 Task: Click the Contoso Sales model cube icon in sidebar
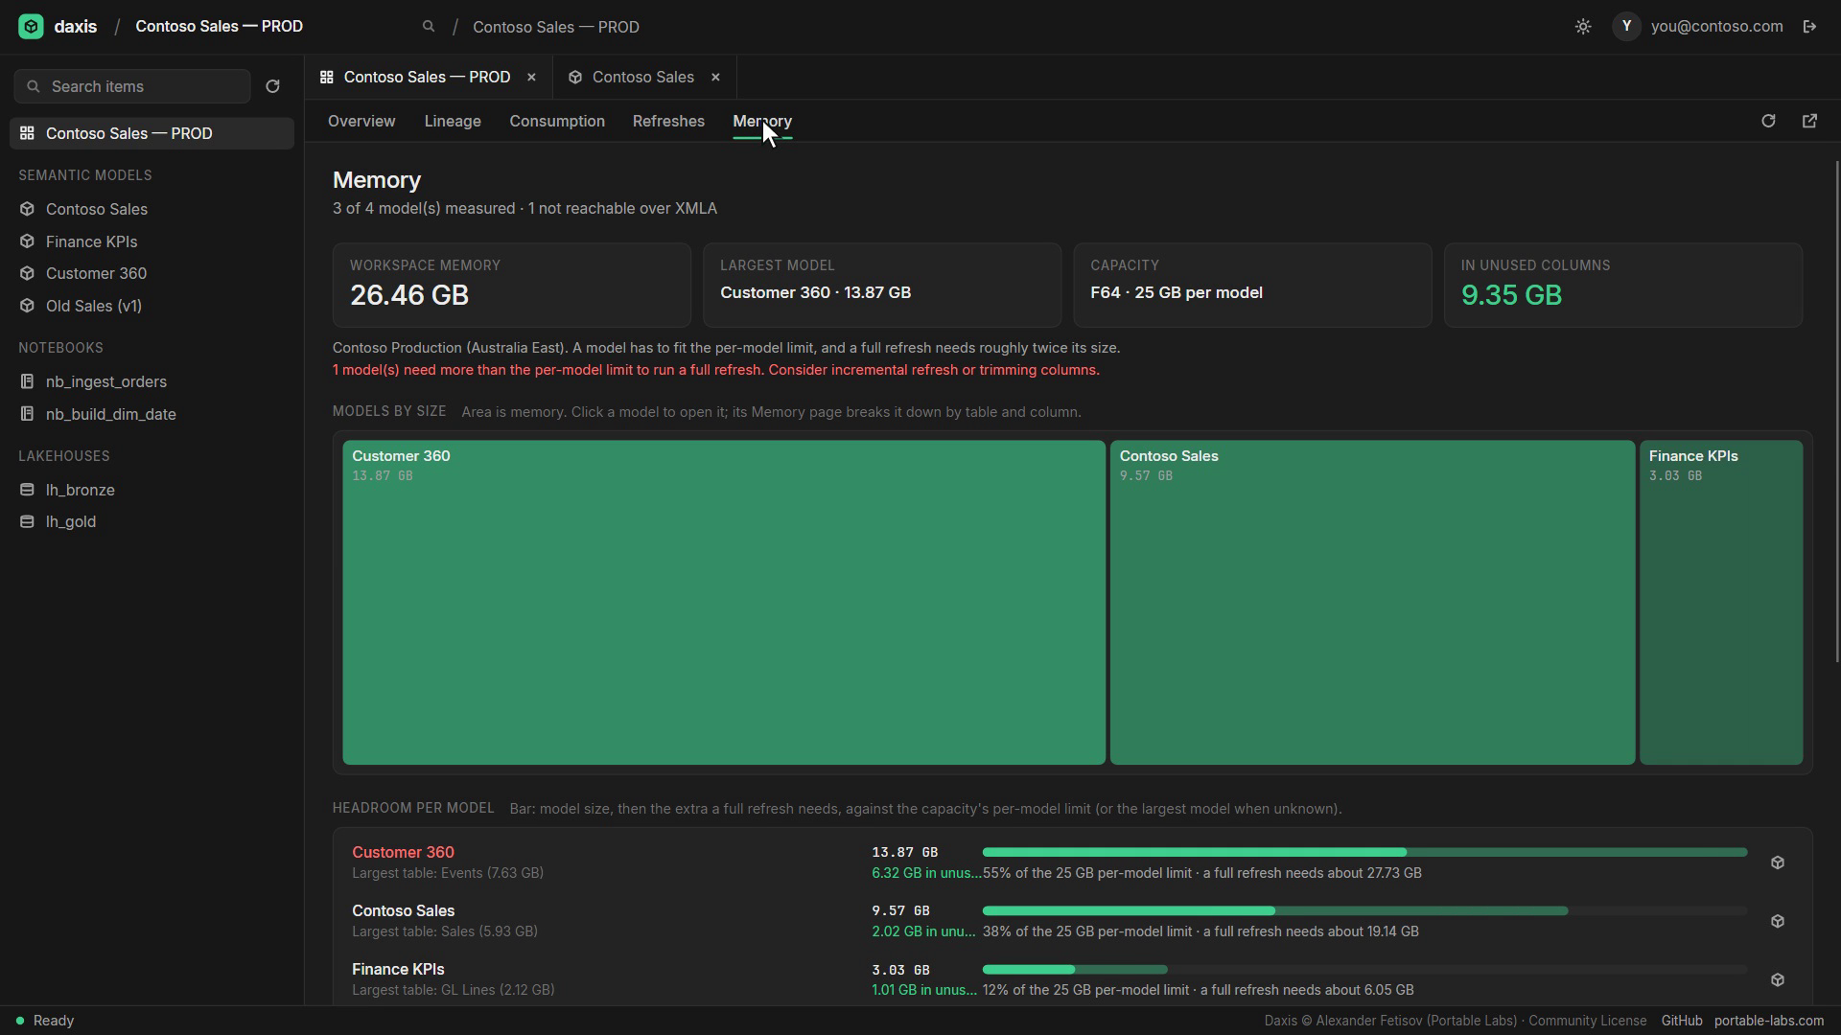tap(27, 209)
